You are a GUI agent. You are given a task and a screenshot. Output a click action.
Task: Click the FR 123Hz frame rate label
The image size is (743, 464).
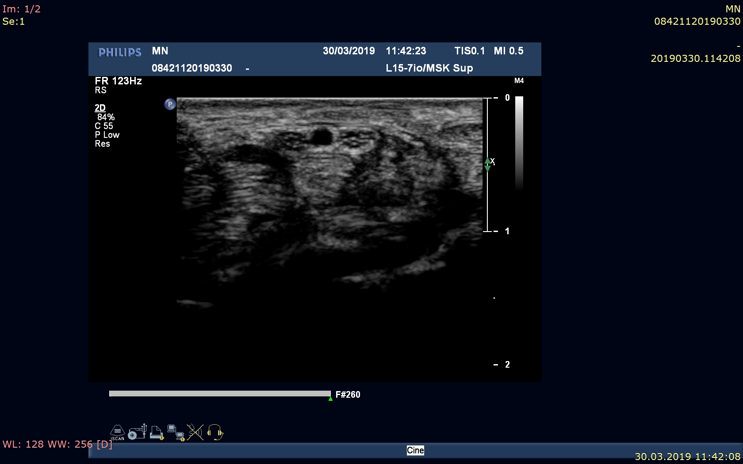click(118, 81)
